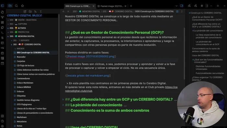Collapse the '202 - CEREBRO DIGITAL' folder

[12, 44]
